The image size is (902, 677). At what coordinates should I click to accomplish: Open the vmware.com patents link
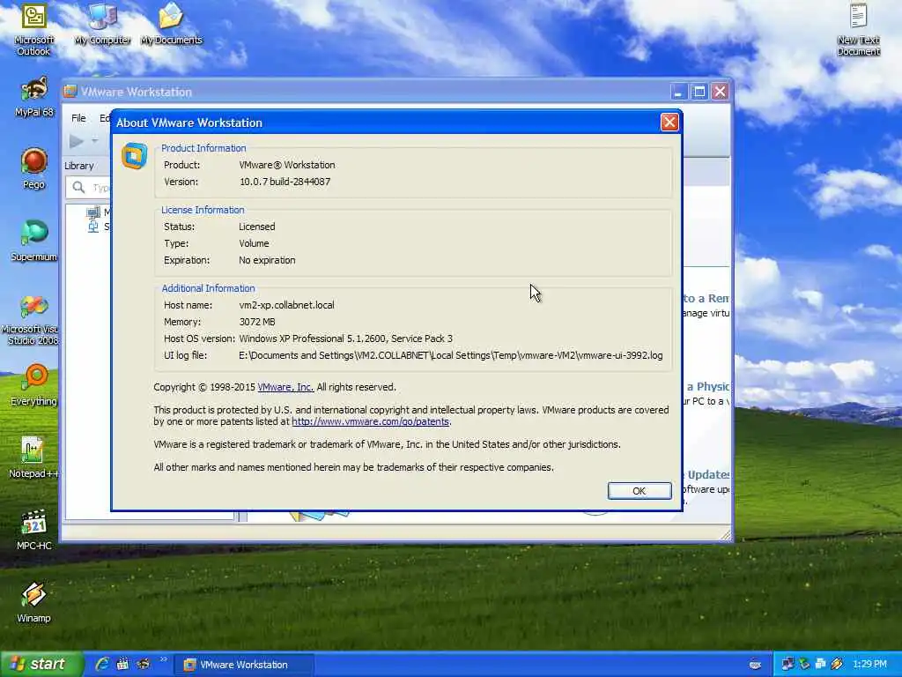(x=371, y=421)
